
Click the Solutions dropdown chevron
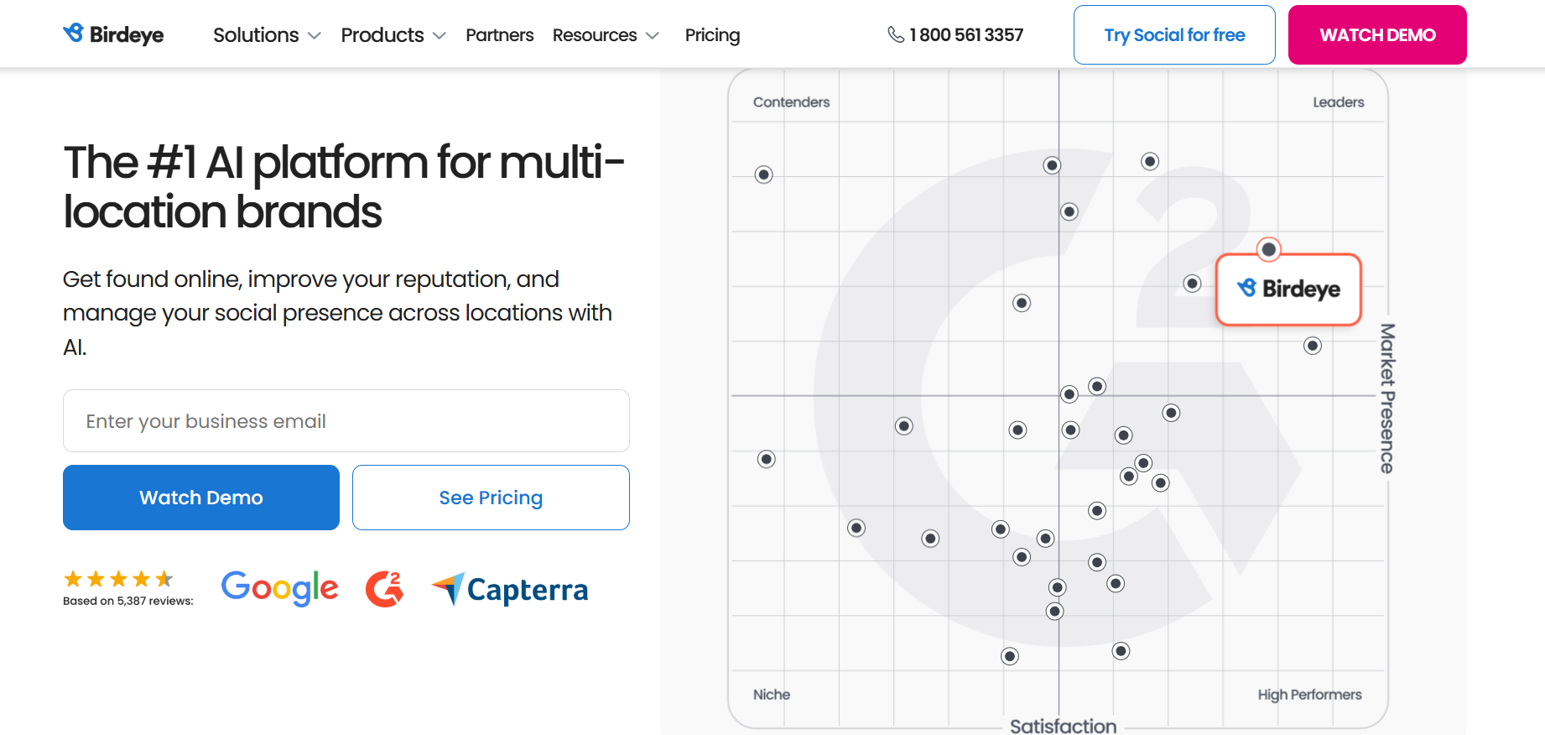[315, 36]
